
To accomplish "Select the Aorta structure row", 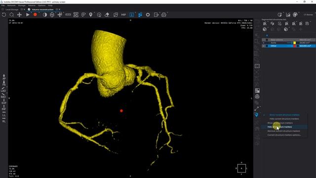I will [288, 43].
